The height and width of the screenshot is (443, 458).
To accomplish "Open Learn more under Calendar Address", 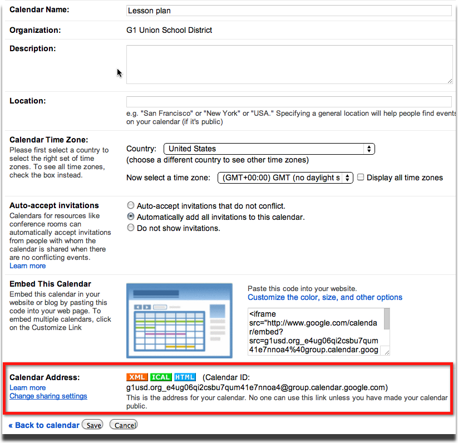I will click(x=27, y=387).
